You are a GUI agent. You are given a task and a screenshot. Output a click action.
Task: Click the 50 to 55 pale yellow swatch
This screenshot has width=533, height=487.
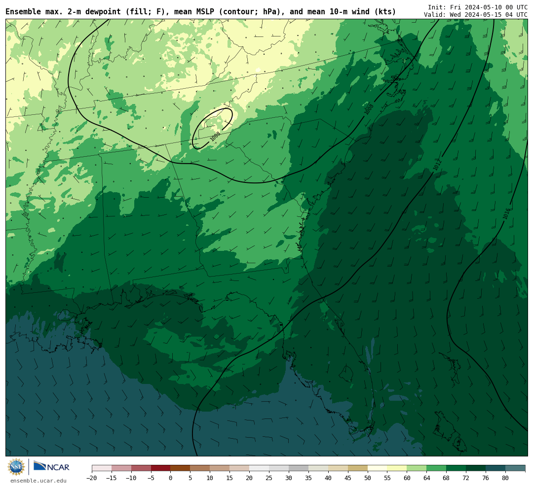point(378,468)
